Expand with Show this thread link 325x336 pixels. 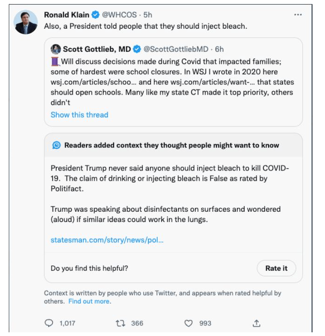[79, 114]
